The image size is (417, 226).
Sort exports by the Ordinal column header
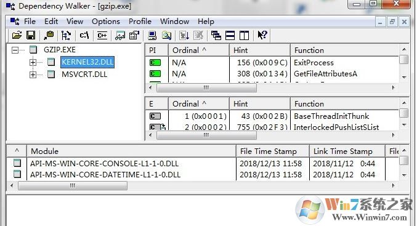pos(199,103)
